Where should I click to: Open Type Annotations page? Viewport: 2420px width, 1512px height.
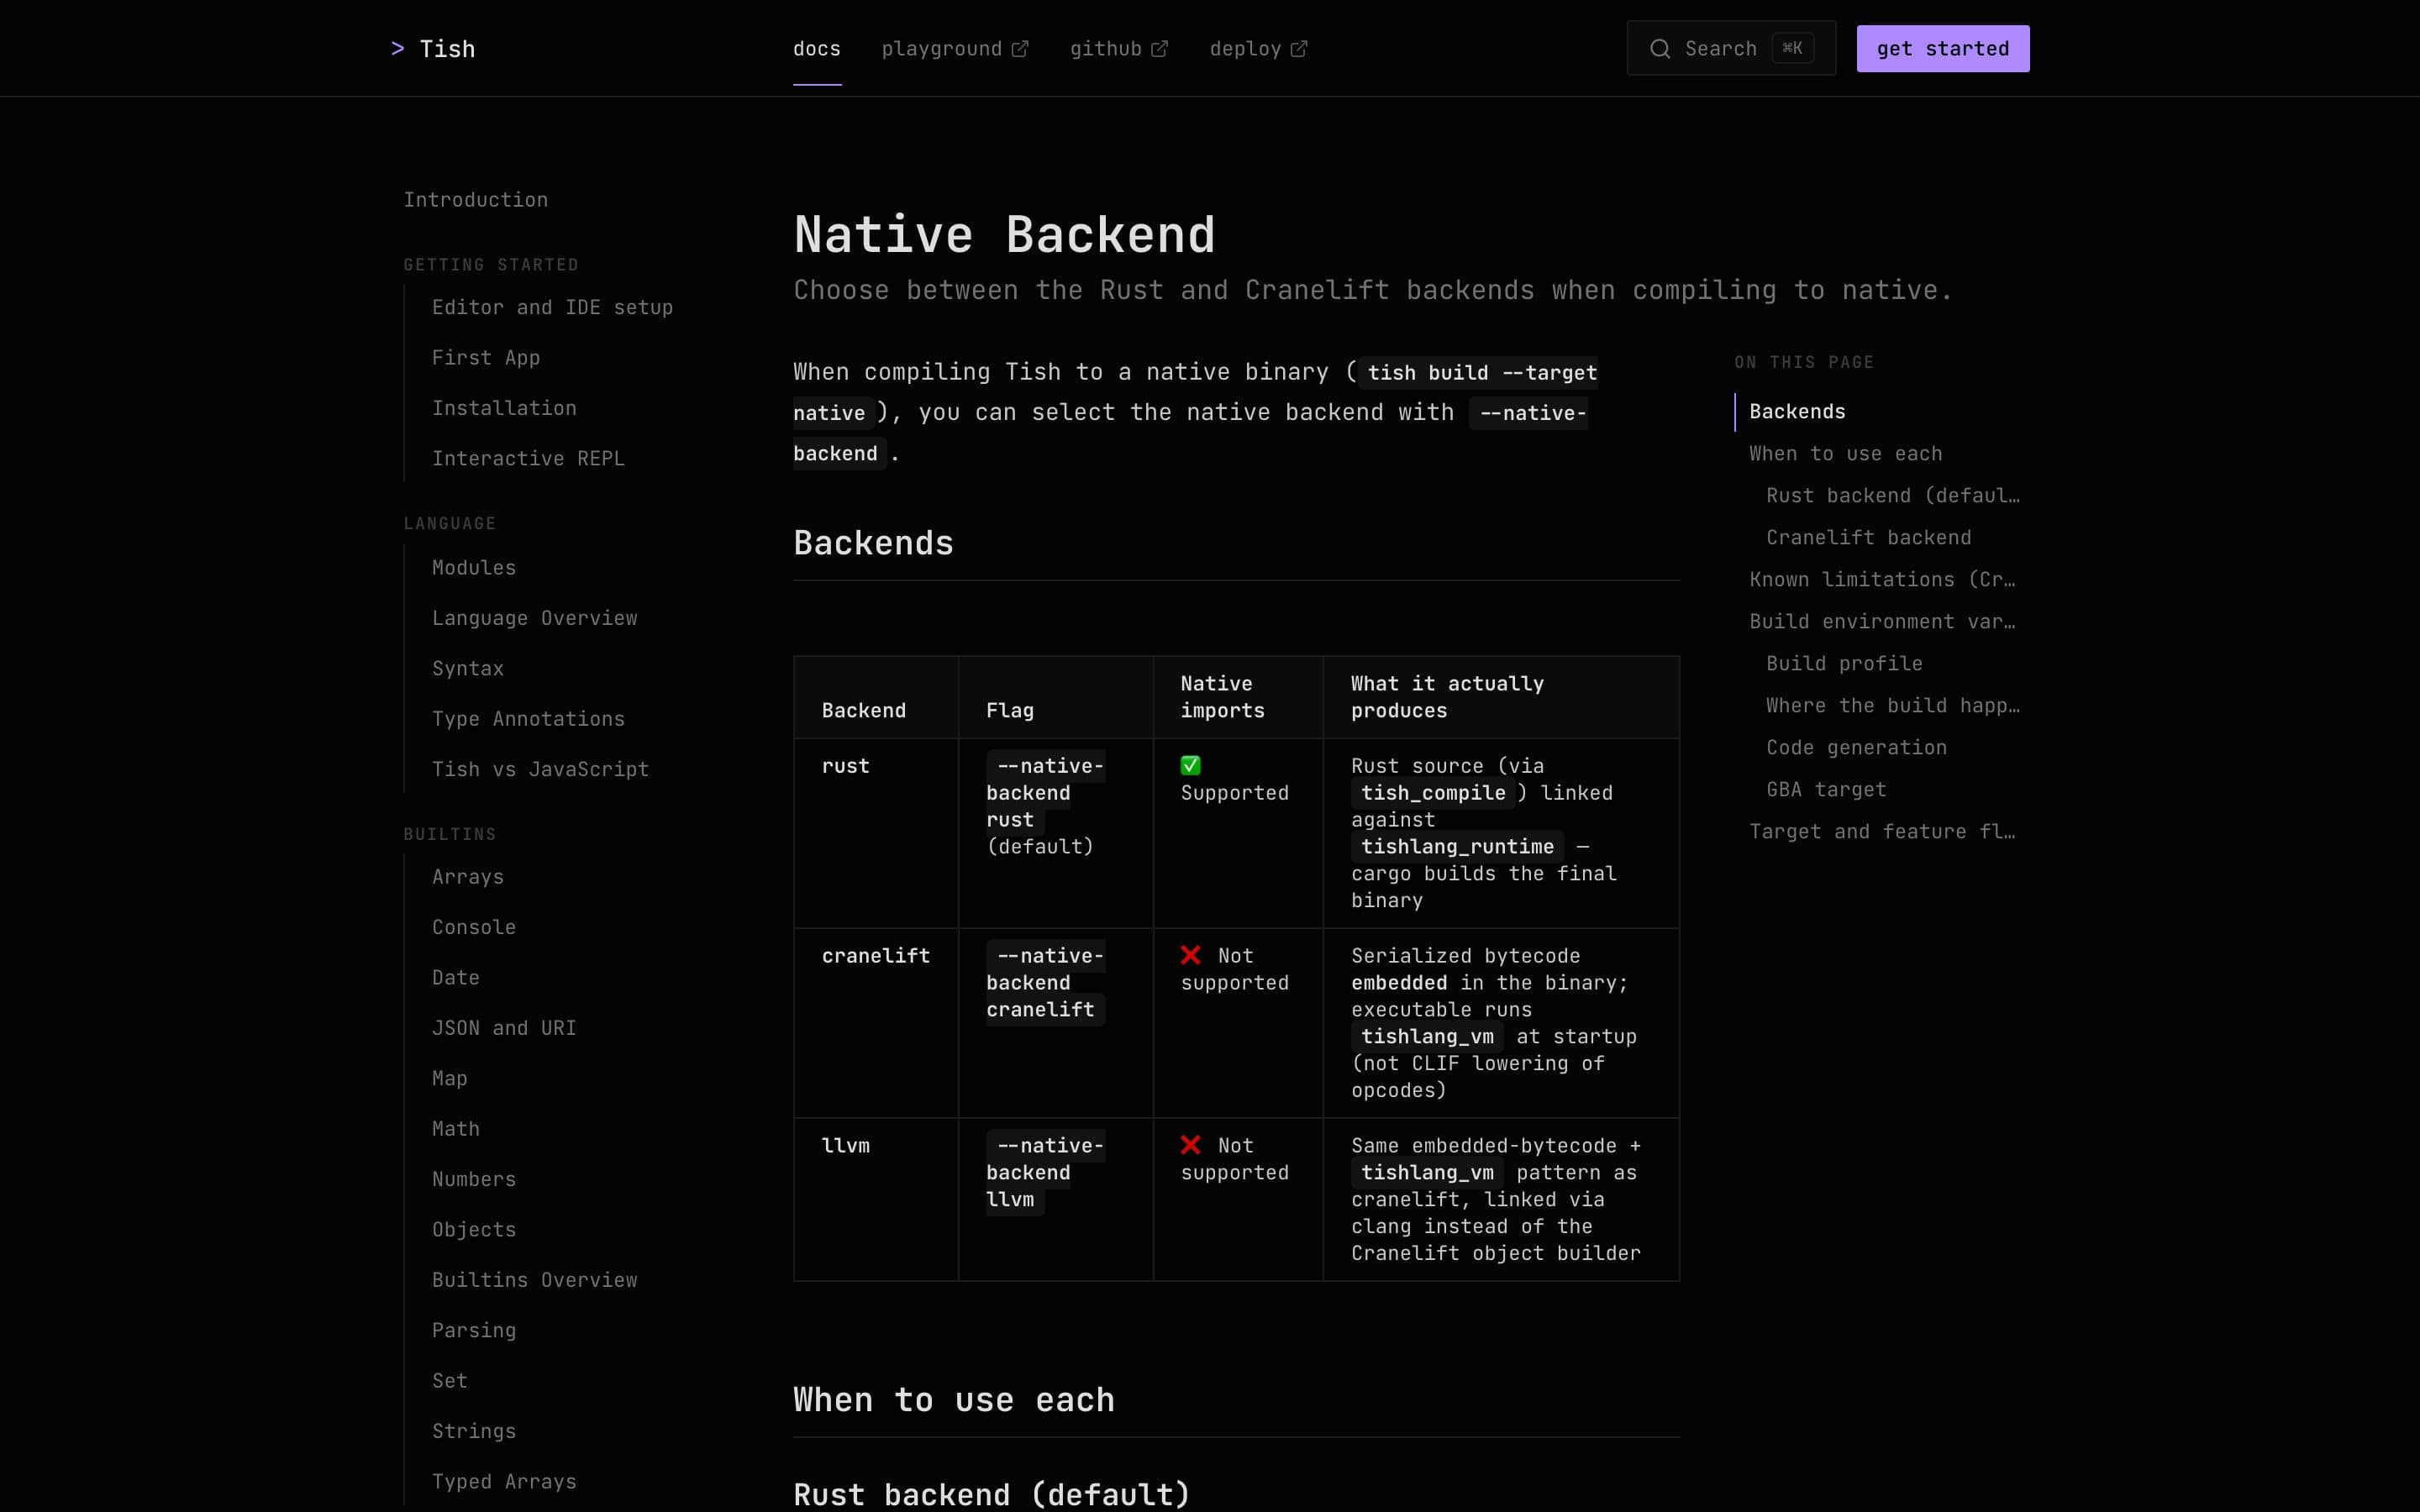528,719
